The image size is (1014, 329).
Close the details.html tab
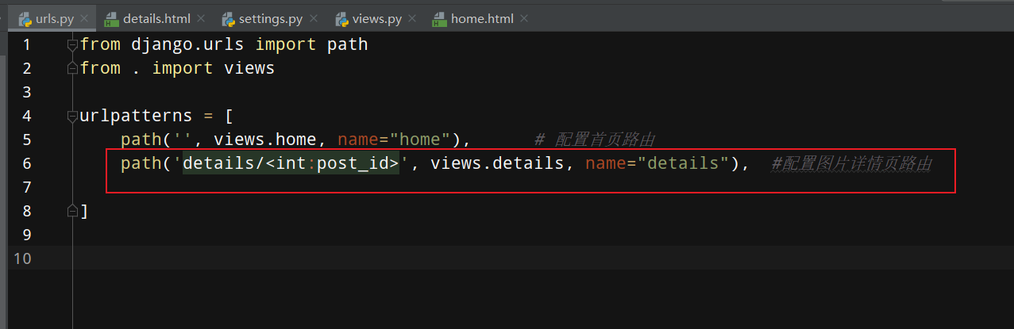pyautogui.click(x=200, y=18)
